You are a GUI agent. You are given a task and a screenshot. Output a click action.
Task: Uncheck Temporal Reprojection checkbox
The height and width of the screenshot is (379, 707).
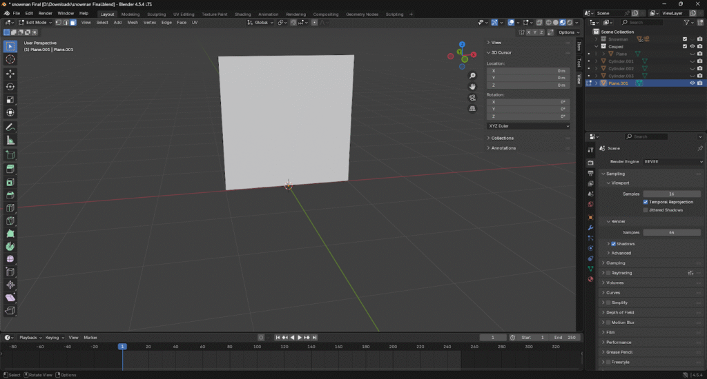[x=646, y=202]
